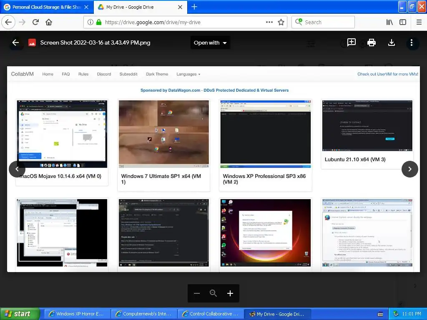
Task: Click Discord in CollabVM navbar
Action: click(104, 74)
